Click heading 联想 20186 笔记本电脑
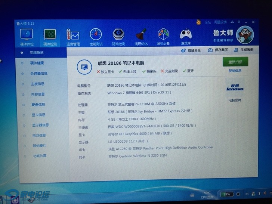Viewport: 272px width, 204px height. 121,63
